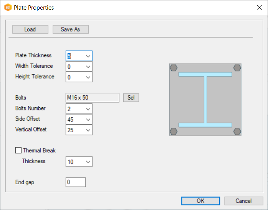Click the top-left bolt in plate preview
The width and height of the screenshot is (268, 210).
[174, 68]
